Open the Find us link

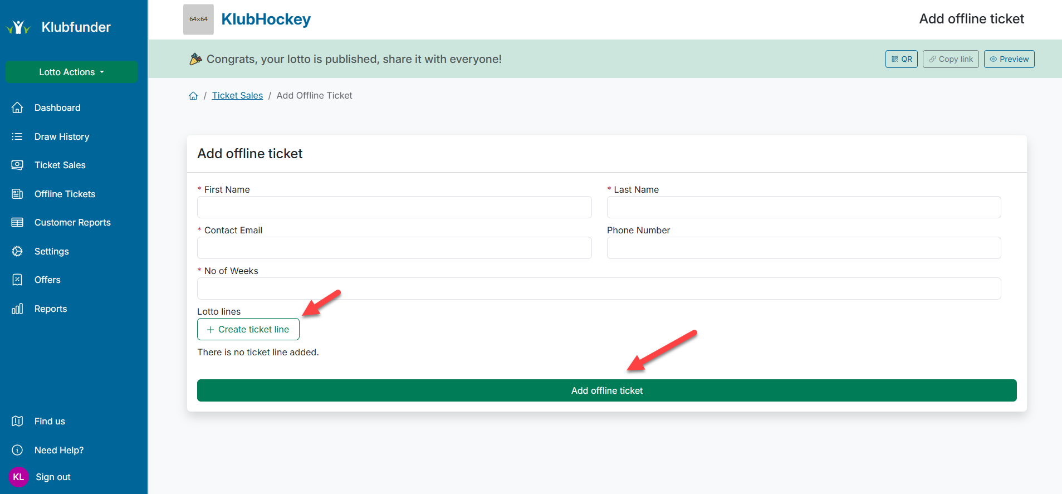[x=50, y=421]
